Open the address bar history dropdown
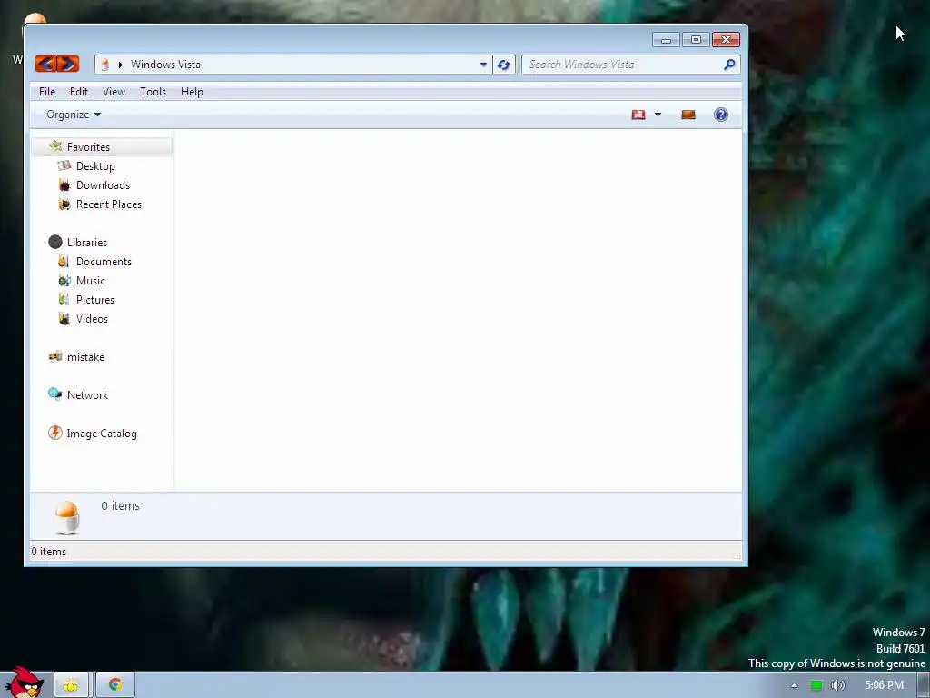This screenshot has height=698, width=930. click(x=483, y=65)
